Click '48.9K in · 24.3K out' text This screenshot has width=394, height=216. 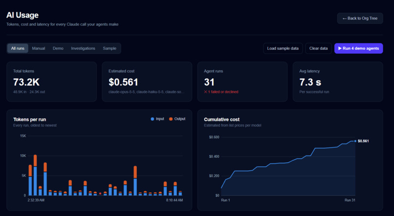[x=29, y=92]
